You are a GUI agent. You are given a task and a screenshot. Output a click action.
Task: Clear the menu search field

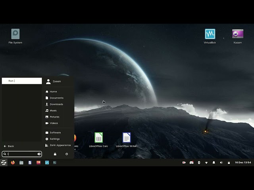pos(39,154)
